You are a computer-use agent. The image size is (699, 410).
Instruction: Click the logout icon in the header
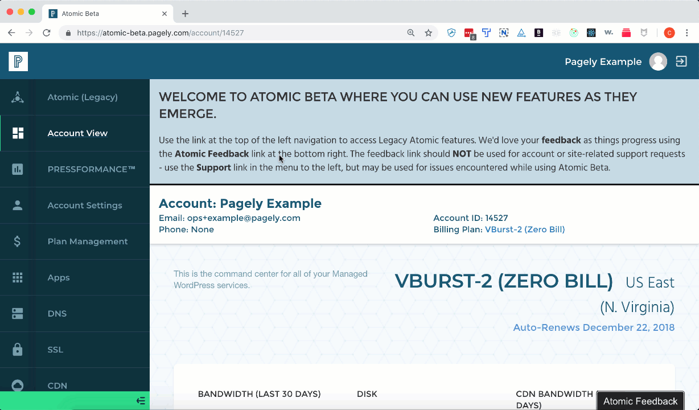(681, 61)
